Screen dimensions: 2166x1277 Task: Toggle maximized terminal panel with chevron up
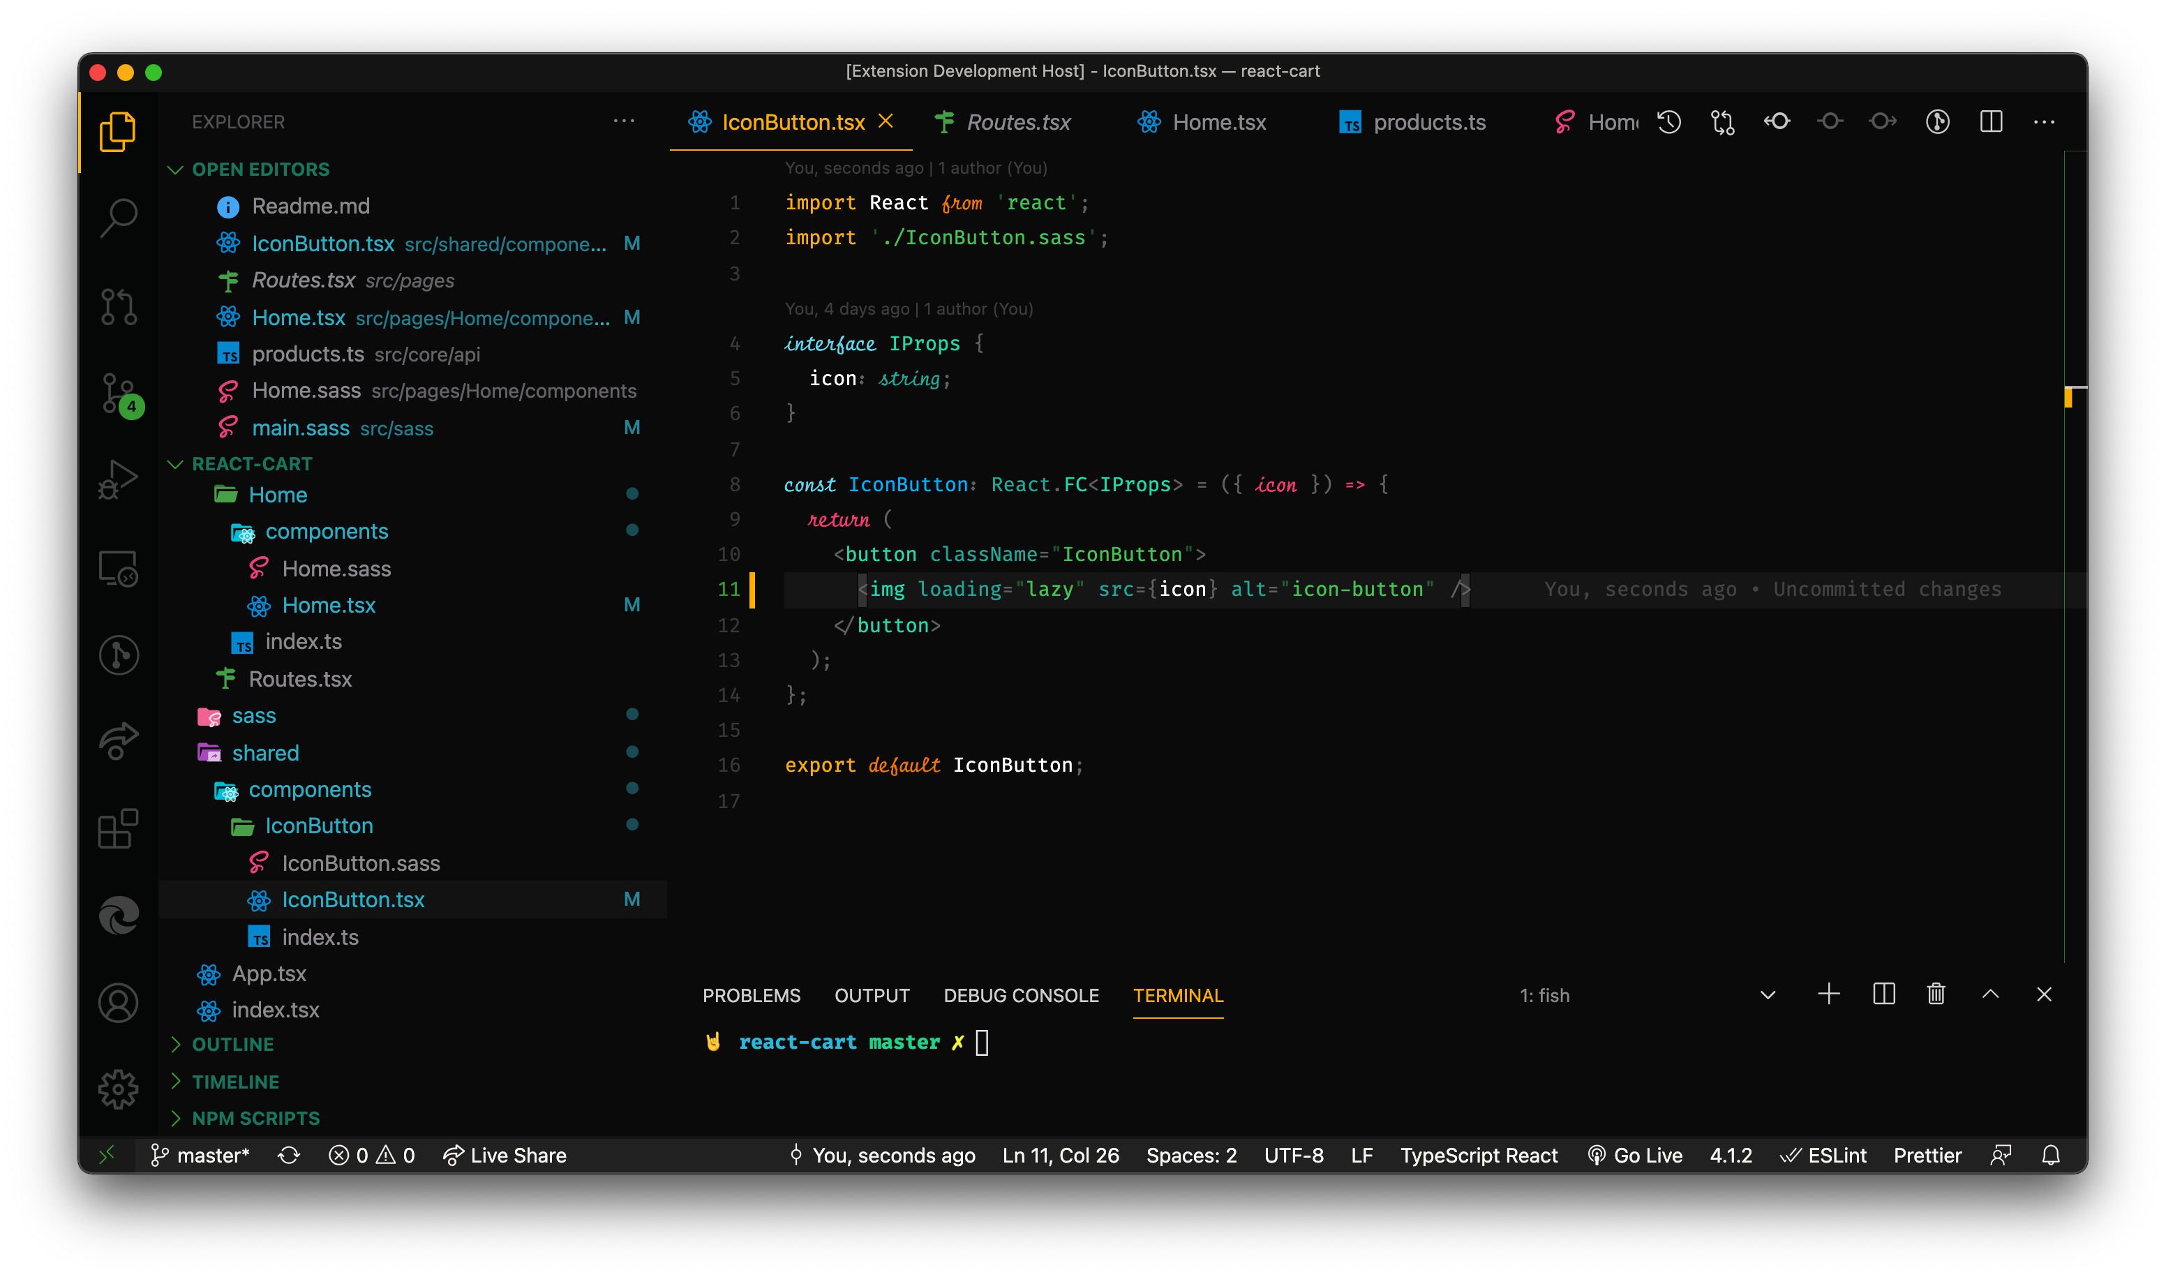coord(1989,995)
